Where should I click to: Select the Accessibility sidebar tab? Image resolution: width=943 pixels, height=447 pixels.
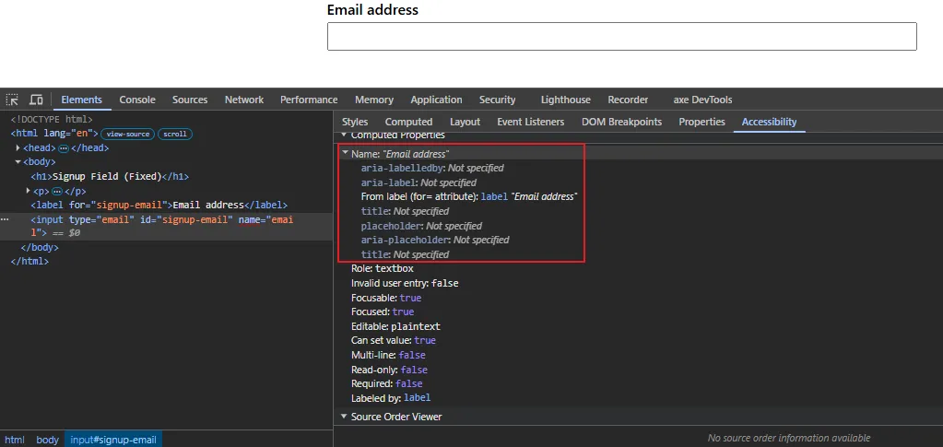click(769, 123)
